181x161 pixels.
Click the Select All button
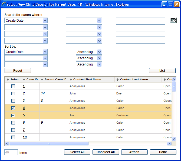point(77,152)
